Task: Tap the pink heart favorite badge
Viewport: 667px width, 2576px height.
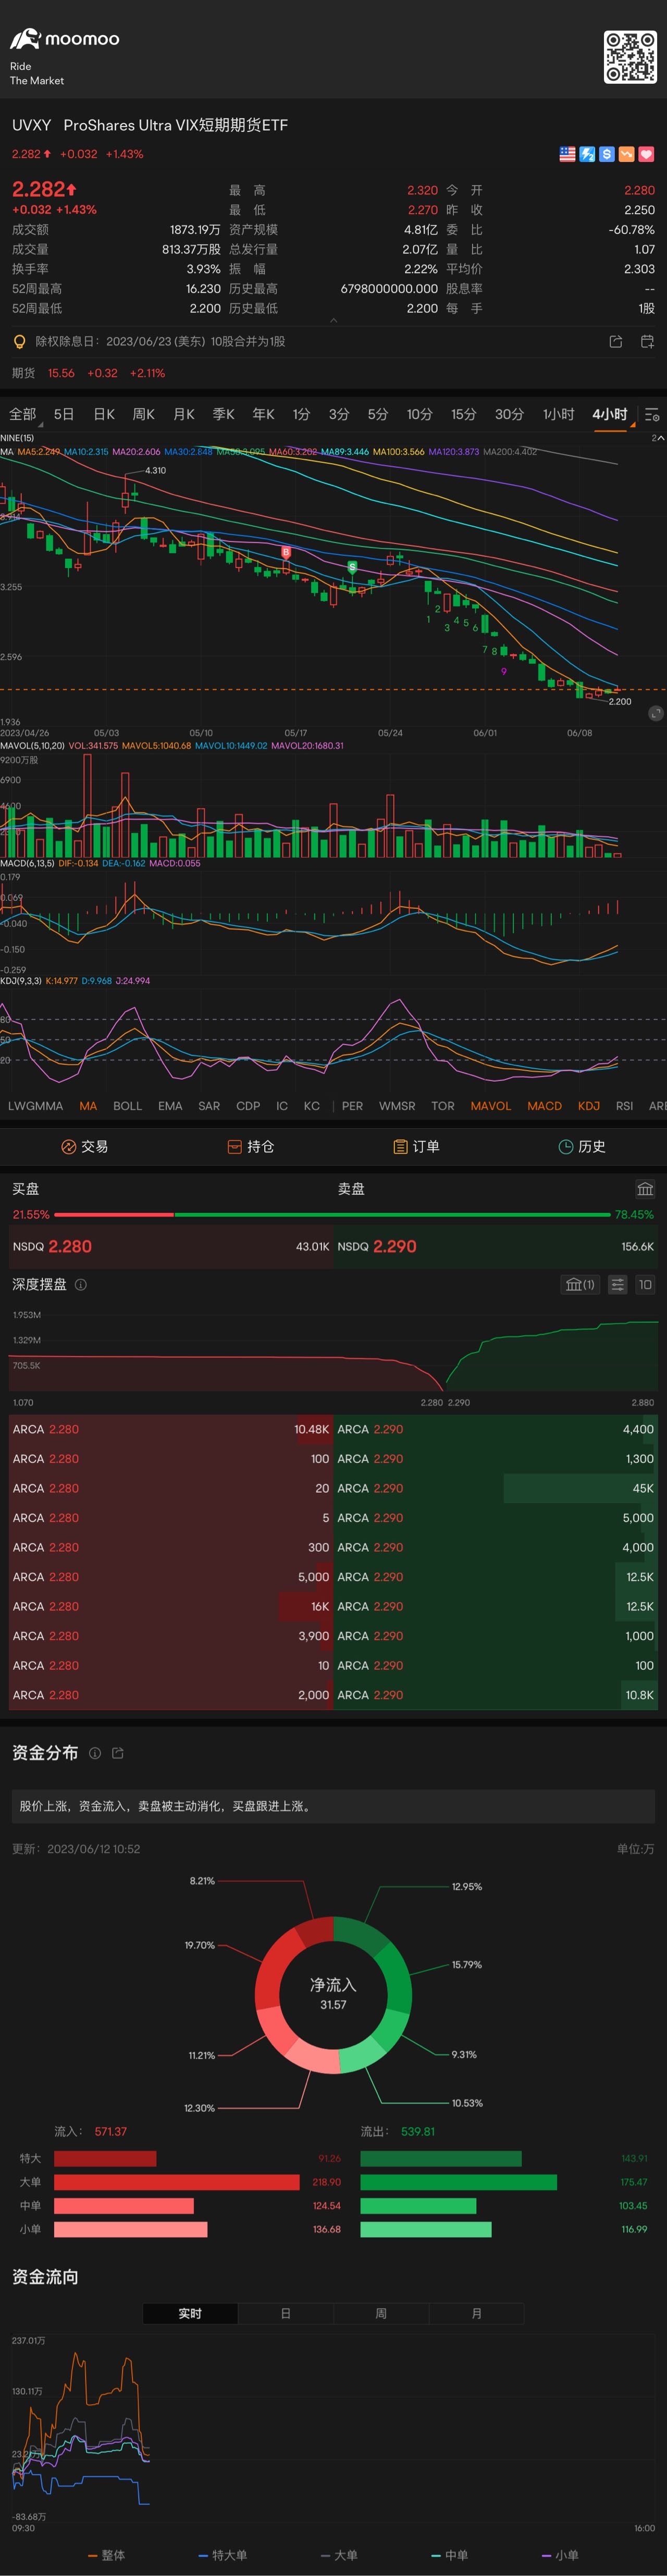Action: point(646,154)
